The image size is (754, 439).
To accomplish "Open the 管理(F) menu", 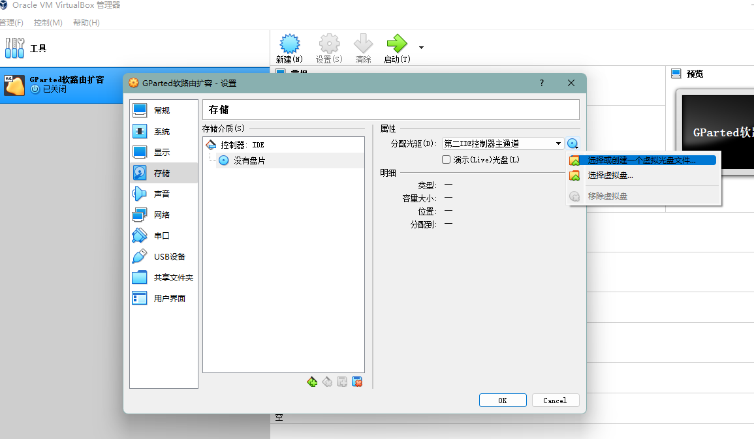I will click(x=11, y=23).
